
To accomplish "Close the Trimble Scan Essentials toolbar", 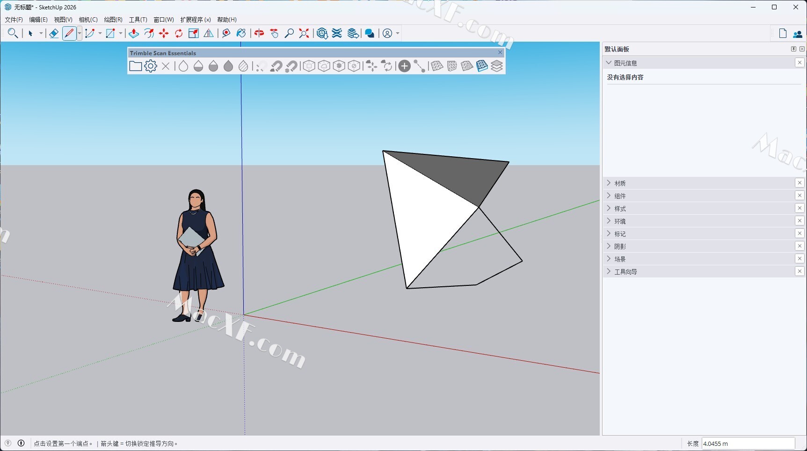I will coord(500,52).
